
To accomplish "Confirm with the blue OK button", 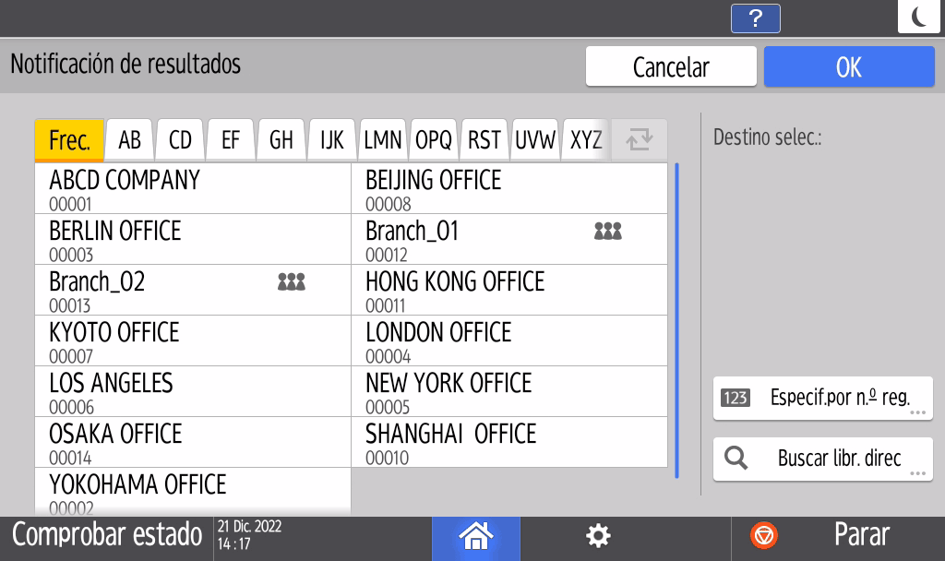I will (x=848, y=66).
